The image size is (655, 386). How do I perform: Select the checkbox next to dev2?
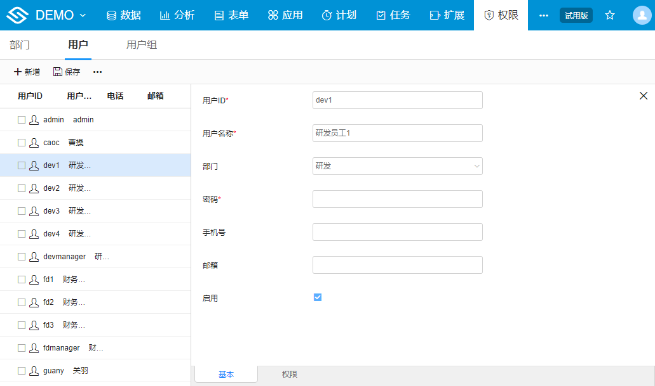pyautogui.click(x=21, y=188)
